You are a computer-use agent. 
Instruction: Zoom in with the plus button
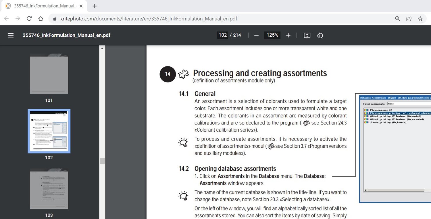pyautogui.click(x=288, y=35)
